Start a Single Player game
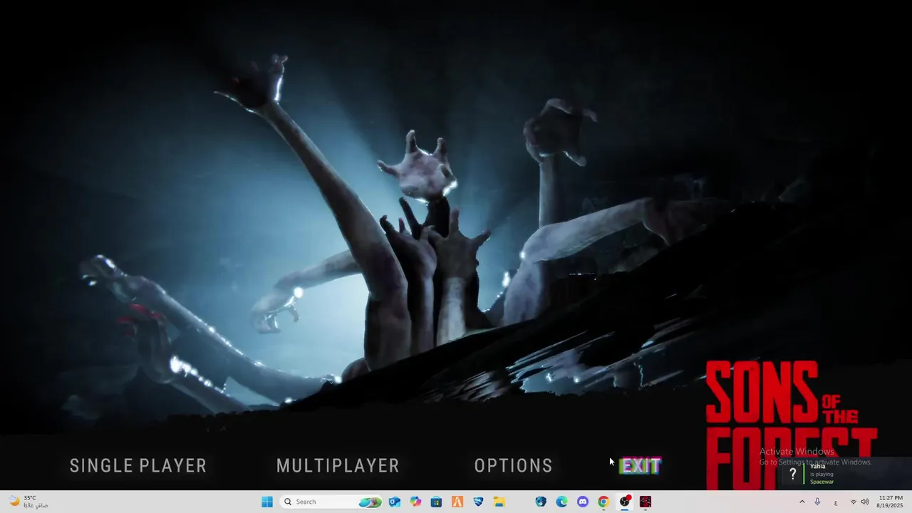 point(138,466)
